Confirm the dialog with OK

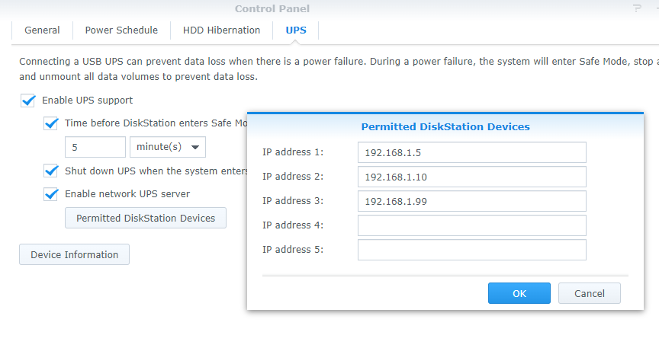point(519,293)
